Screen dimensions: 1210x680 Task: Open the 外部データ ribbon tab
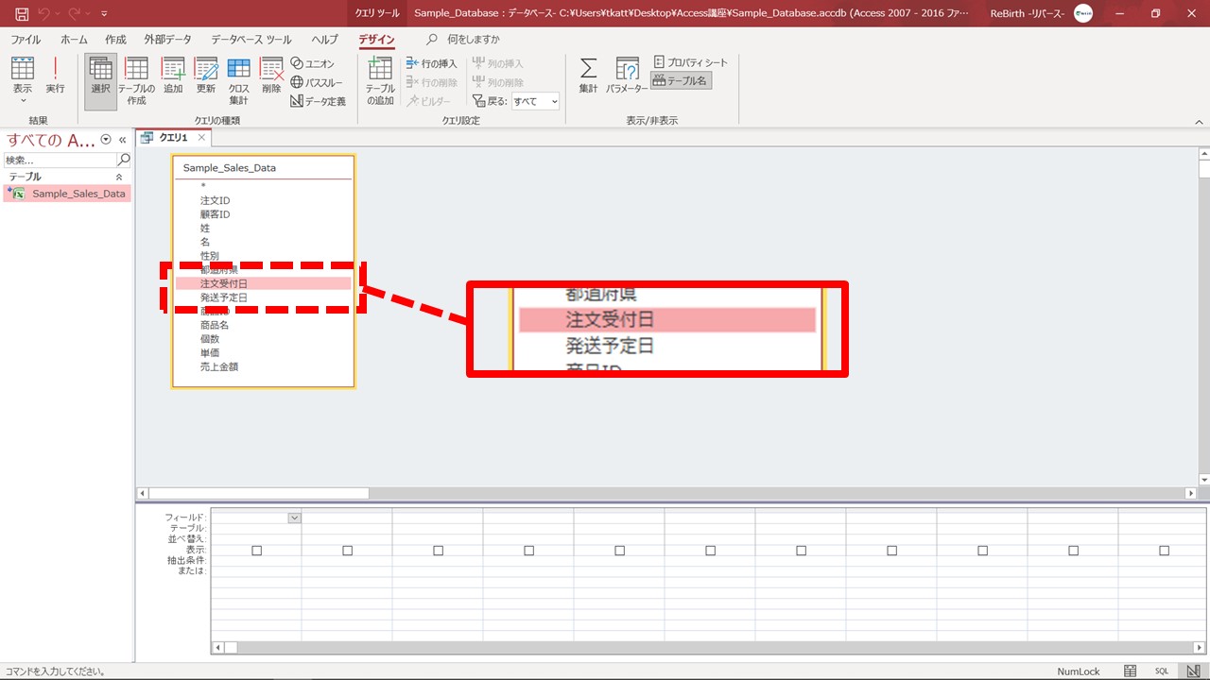(x=167, y=40)
